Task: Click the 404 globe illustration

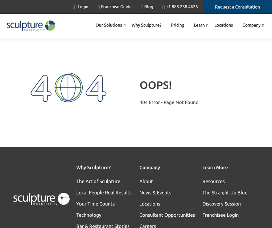Action: (x=69, y=87)
